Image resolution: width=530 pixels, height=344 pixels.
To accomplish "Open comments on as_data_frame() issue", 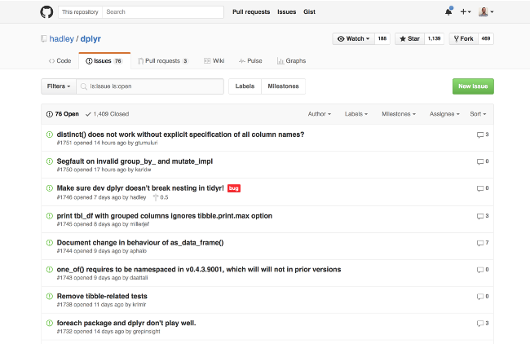I will 483,243.
